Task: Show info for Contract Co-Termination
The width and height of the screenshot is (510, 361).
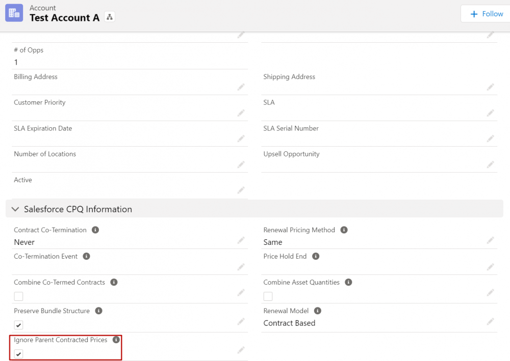Action: (x=95, y=230)
